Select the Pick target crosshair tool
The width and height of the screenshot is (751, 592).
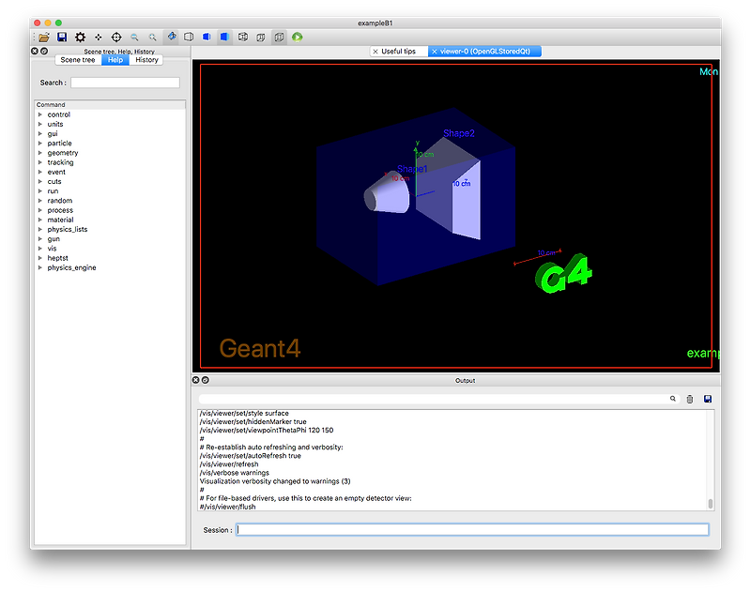[x=116, y=37]
